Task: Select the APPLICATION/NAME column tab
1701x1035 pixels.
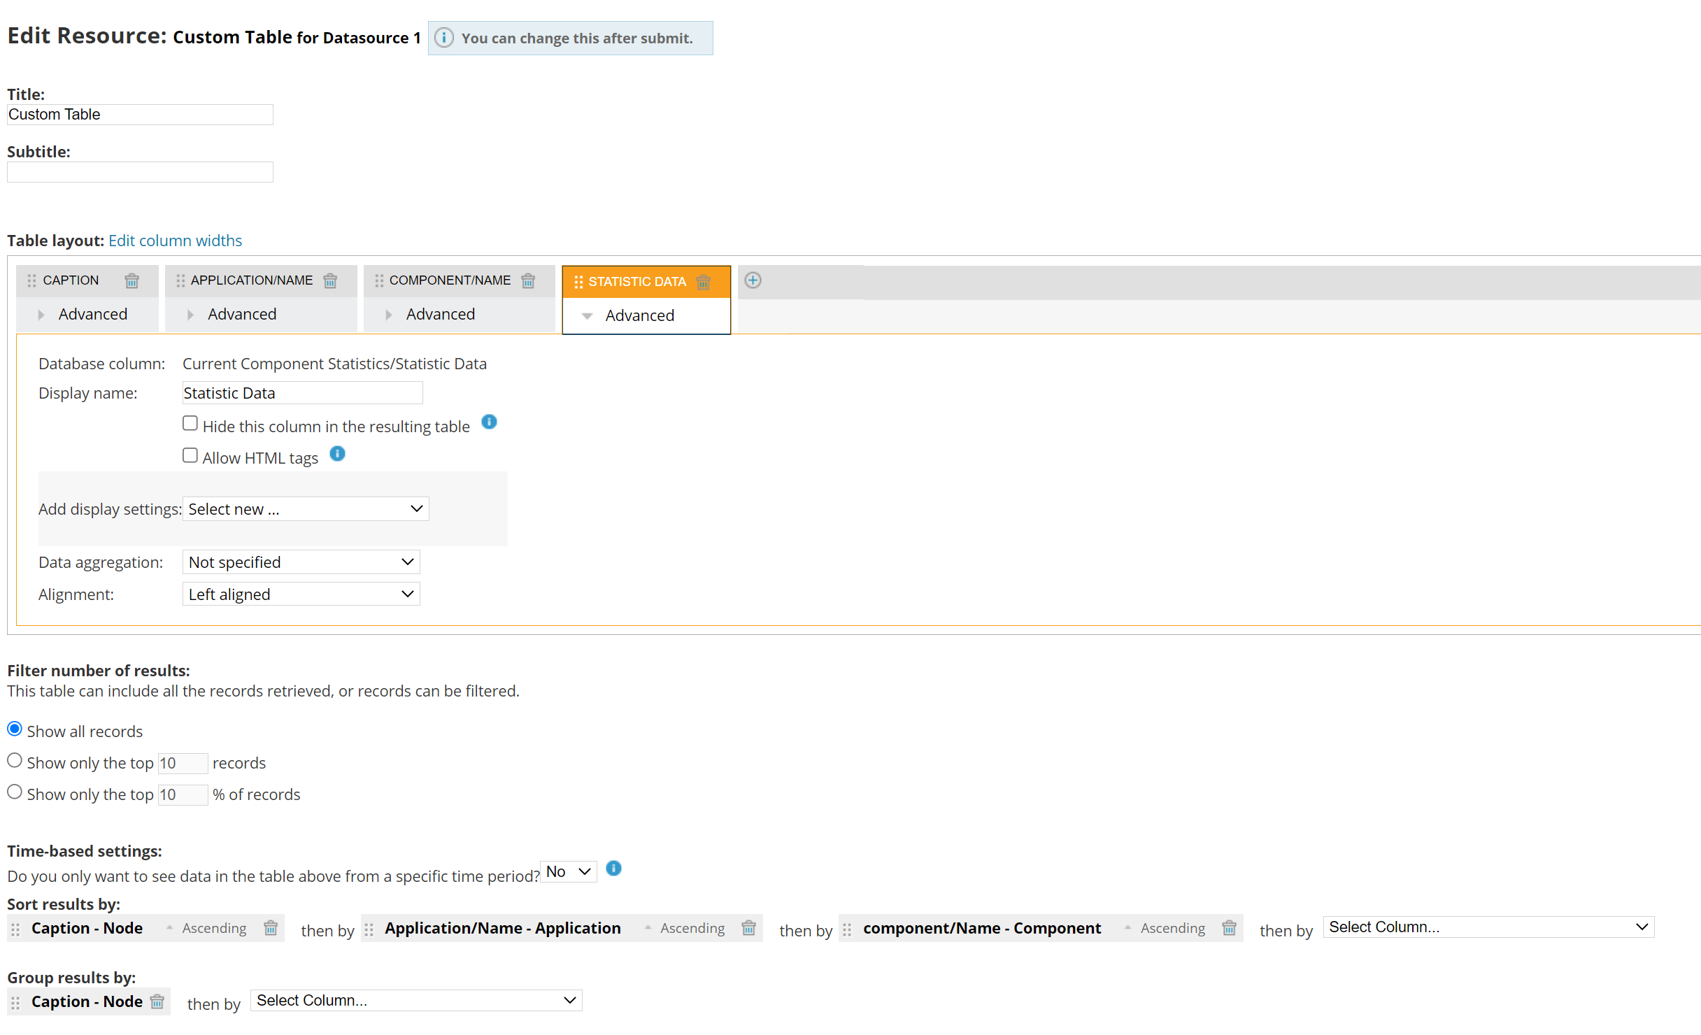Action: 251,280
